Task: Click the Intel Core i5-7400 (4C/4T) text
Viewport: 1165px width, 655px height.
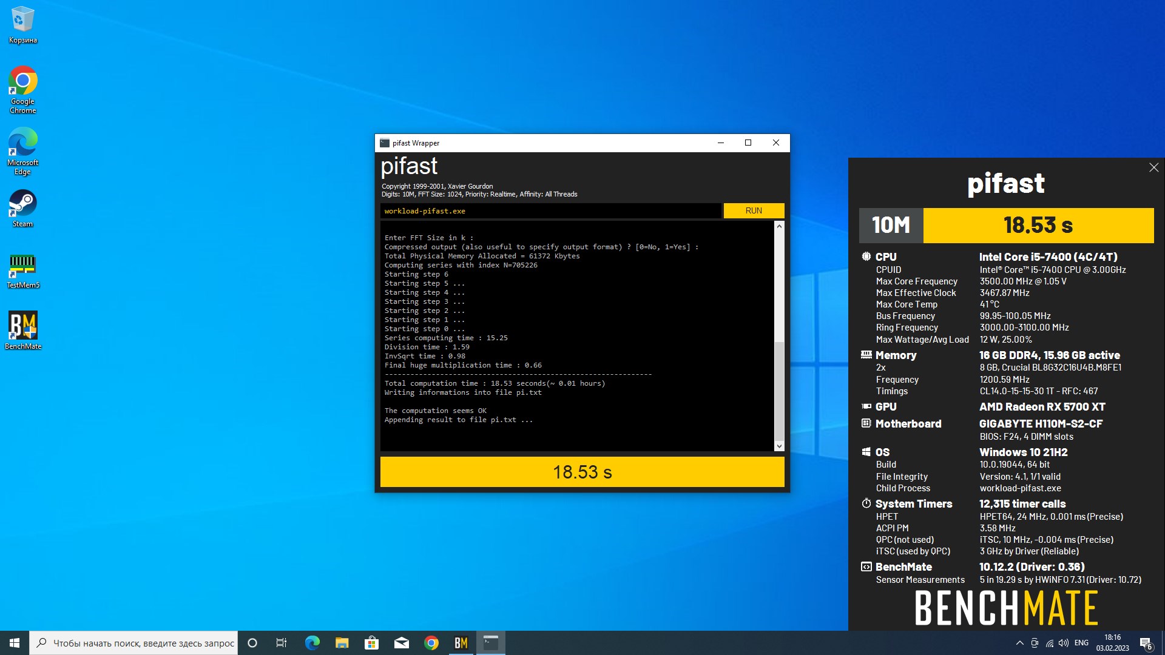Action: pyautogui.click(x=1048, y=257)
